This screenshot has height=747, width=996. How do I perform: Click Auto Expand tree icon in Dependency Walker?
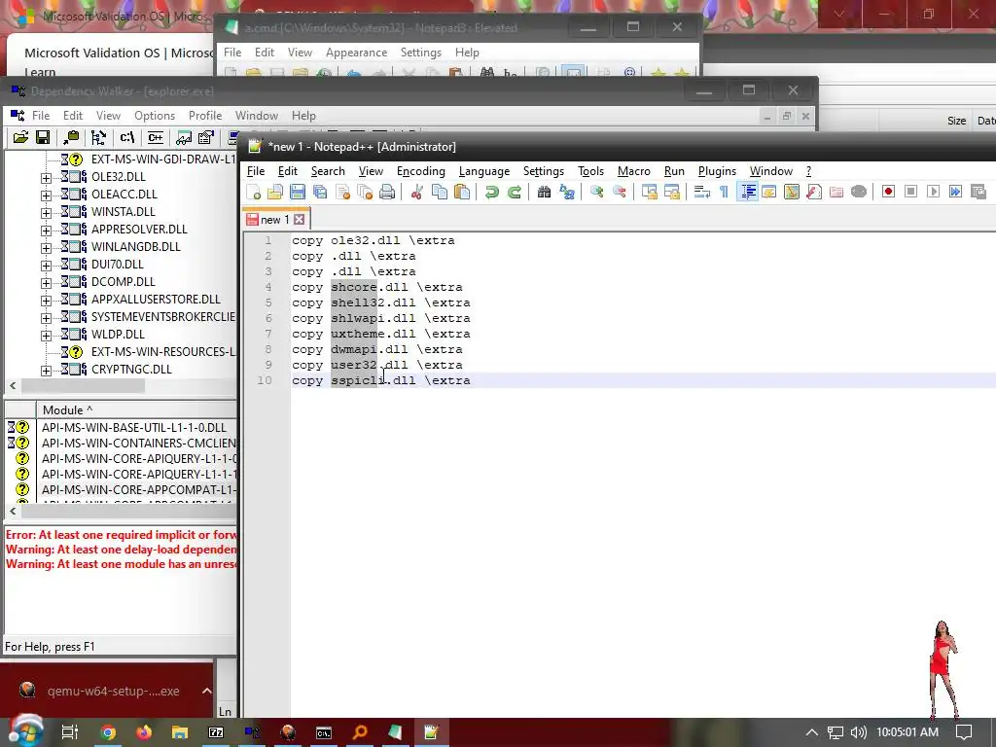click(x=98, y=137)
